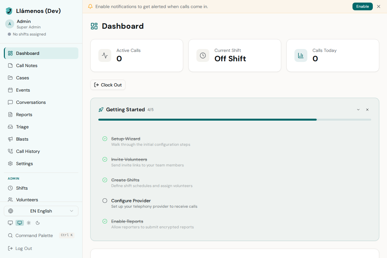Click the Clock Out button

108,85
